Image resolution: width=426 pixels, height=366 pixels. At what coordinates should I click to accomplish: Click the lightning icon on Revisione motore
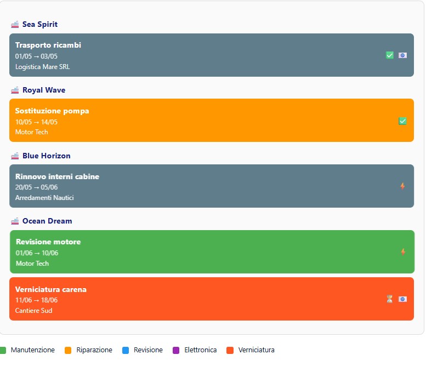[403, 252]
